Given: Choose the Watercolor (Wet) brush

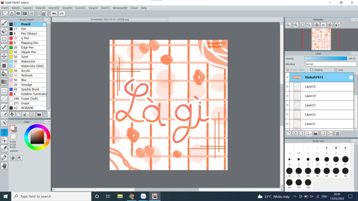Looking at the screenshot, I should click(x=28, y=66).
